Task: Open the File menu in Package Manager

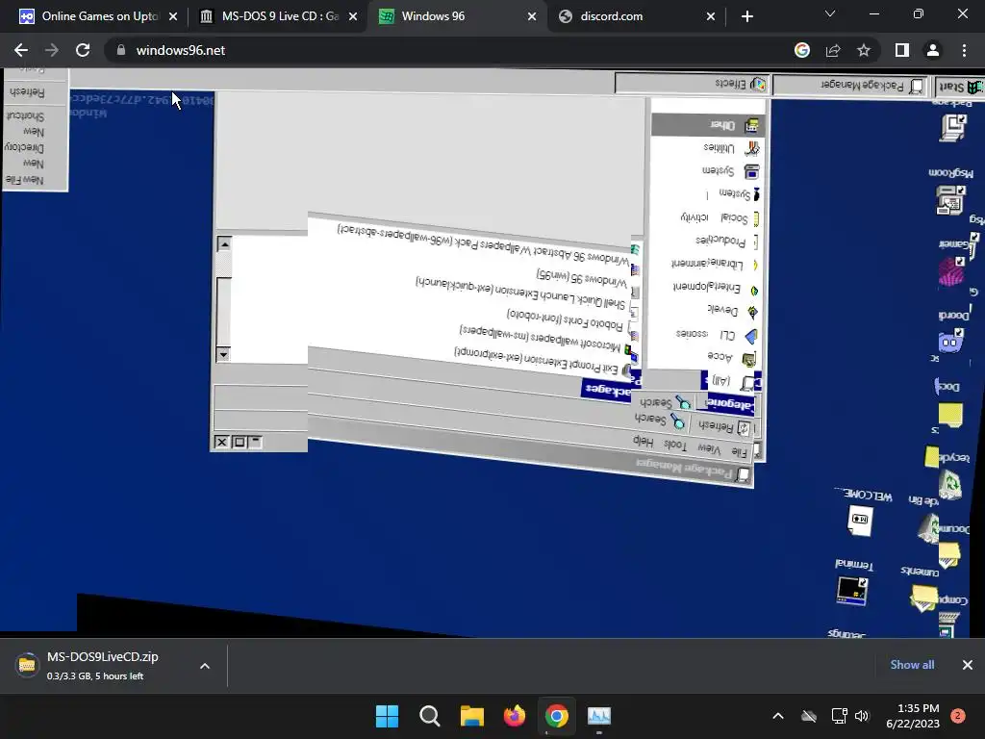Action: coord(739,451)
